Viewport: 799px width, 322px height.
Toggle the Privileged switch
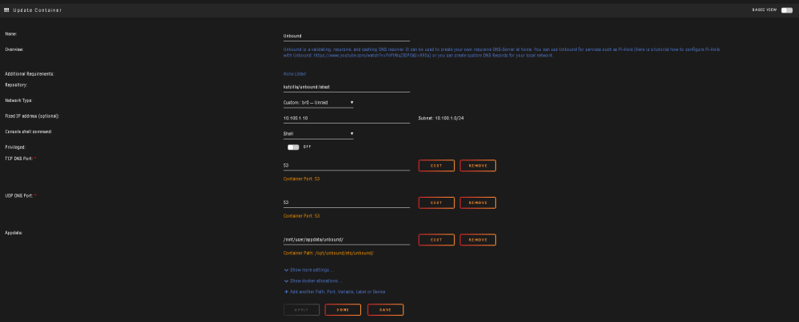(293, 147)
